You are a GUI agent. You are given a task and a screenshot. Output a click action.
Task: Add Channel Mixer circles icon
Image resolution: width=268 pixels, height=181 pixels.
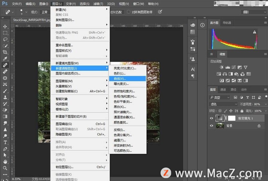242,74
